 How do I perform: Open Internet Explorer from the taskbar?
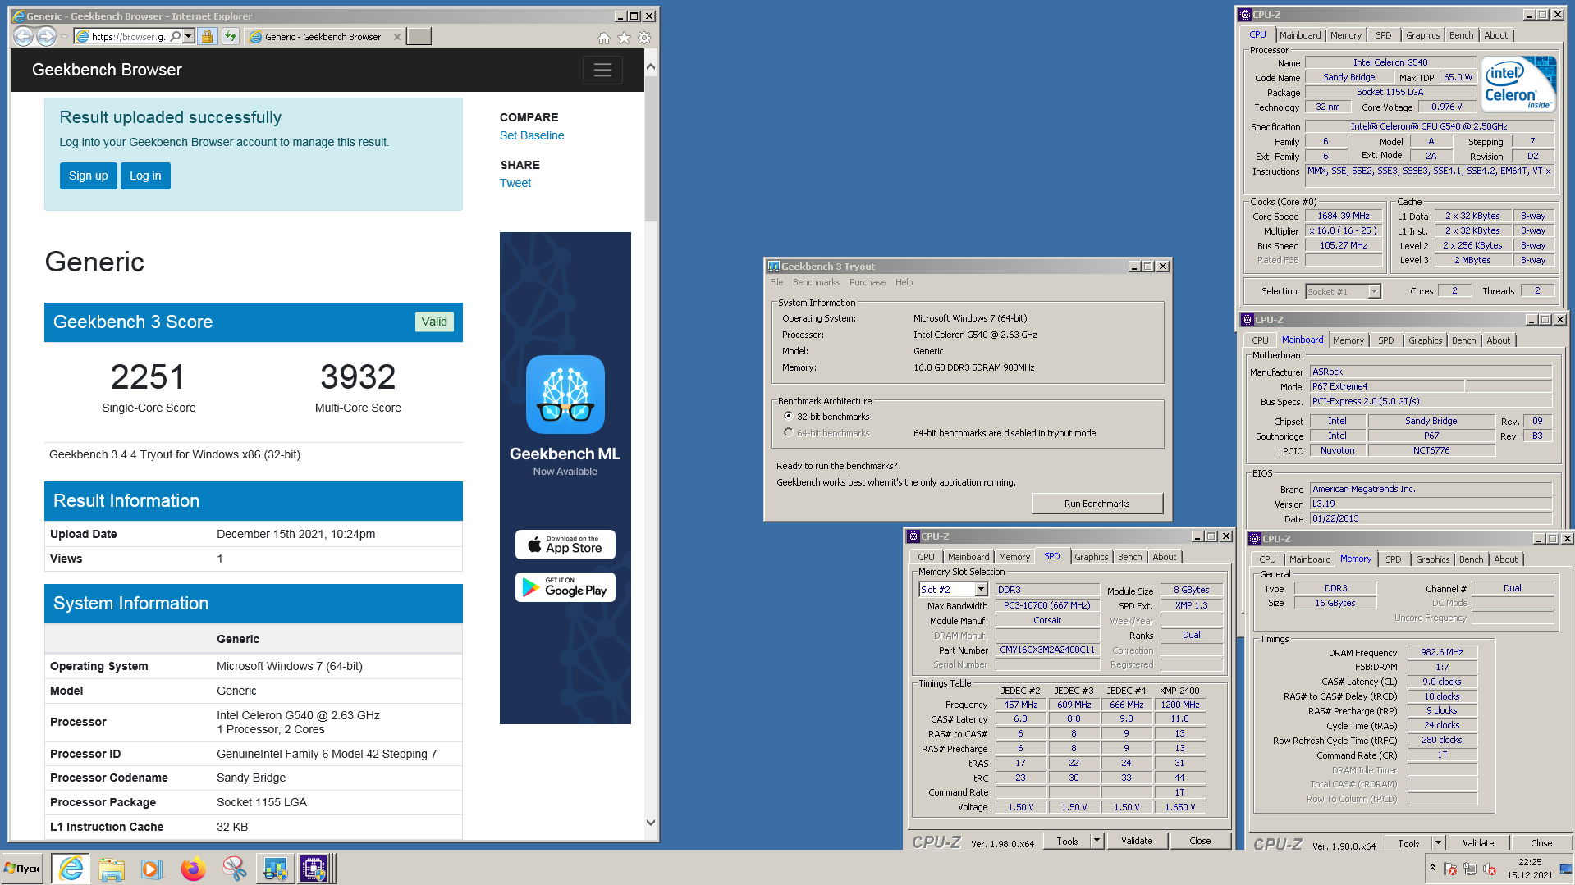(x=71, y=869)
